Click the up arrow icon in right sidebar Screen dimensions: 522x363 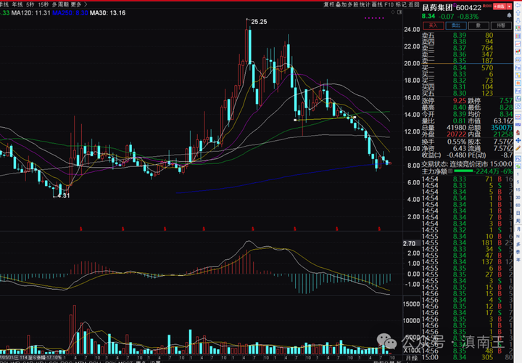click(x=518, y=13)
